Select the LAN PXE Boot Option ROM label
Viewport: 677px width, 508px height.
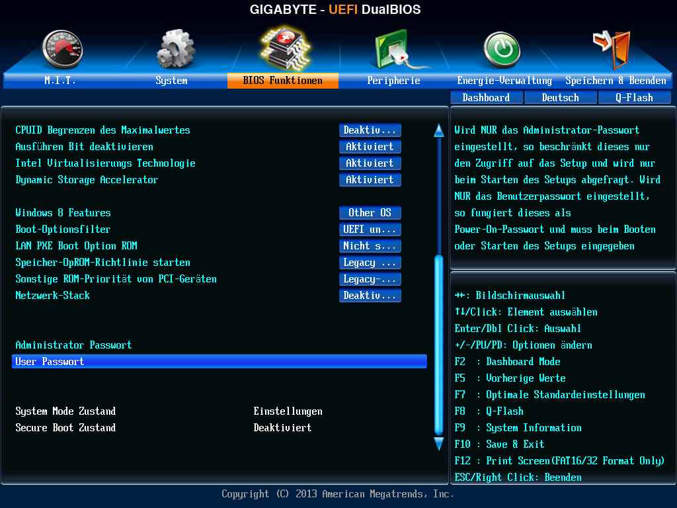pyautogui.click(x=77, y=246)
